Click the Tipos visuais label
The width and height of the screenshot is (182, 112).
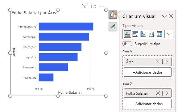[133, 26]
